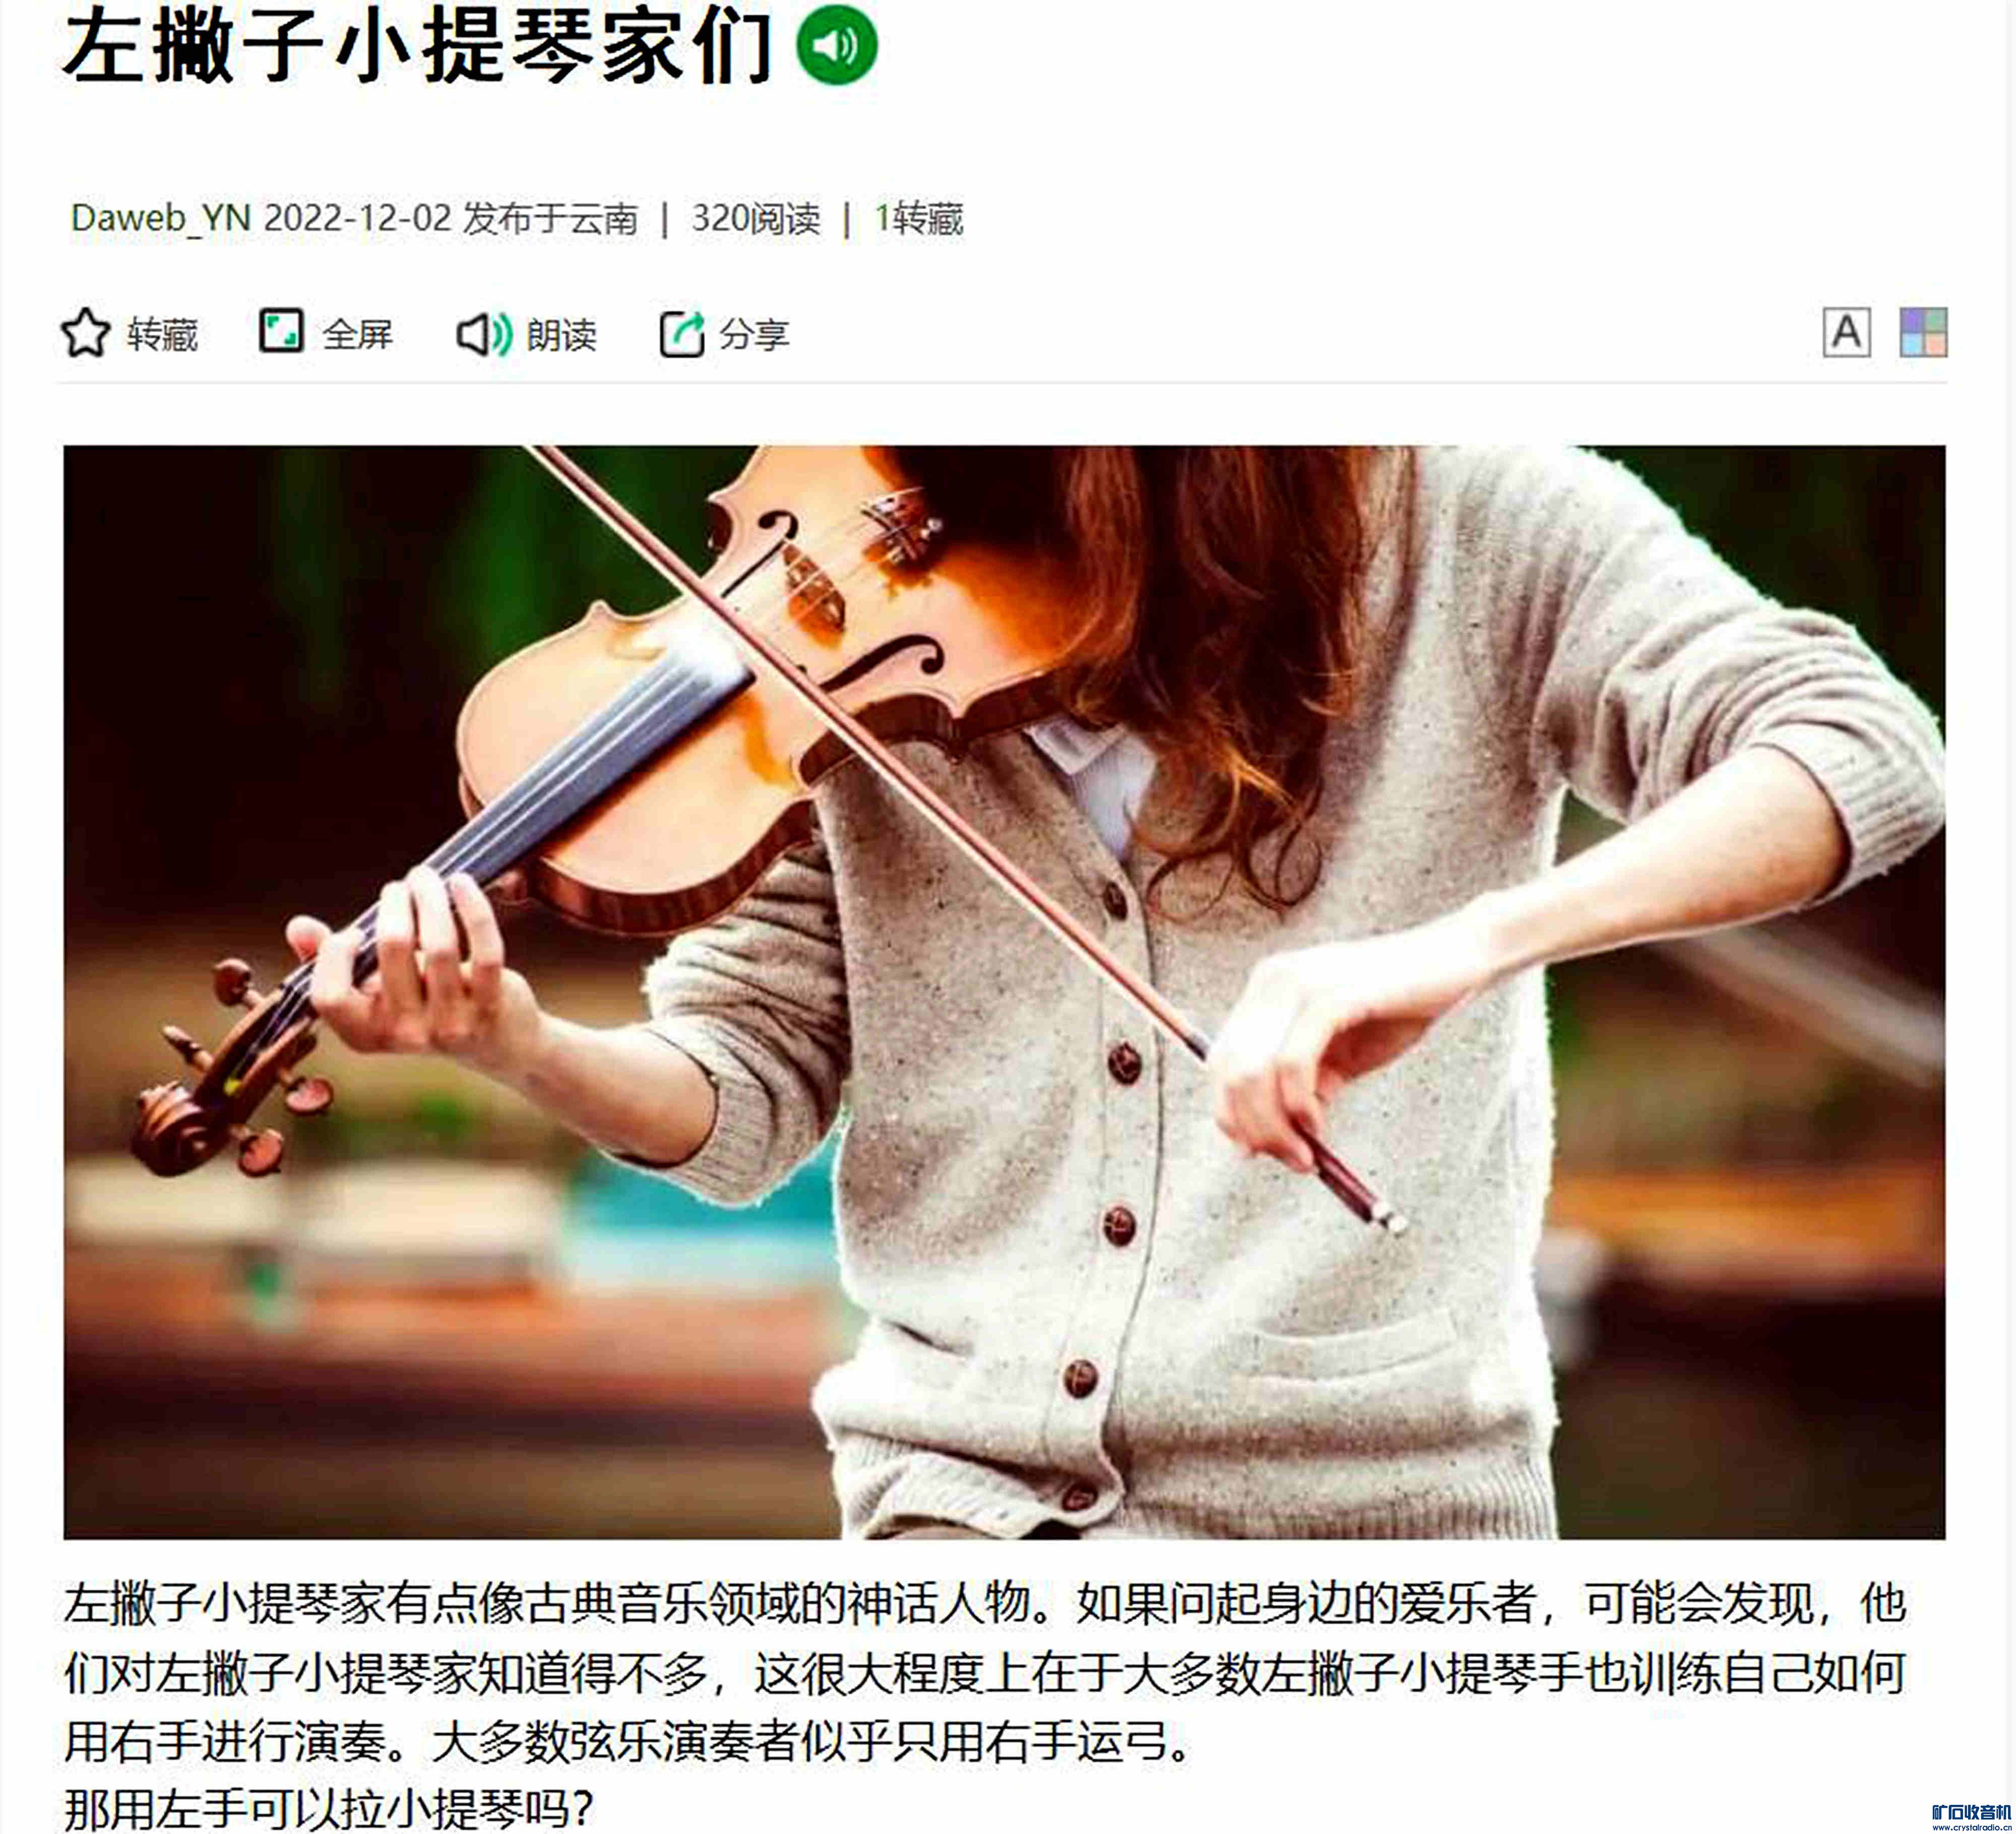
Task: Select the 朗读 text label
Action: 561,334
